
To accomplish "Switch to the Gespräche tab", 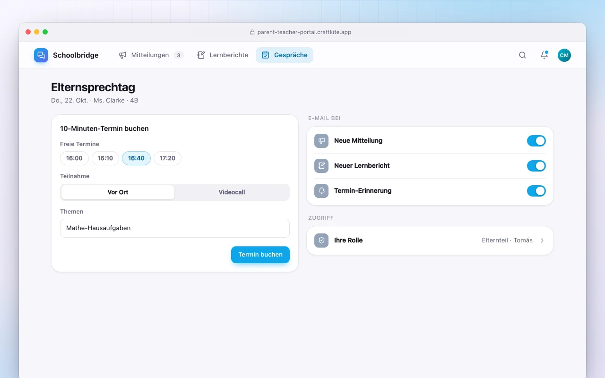I will coord(285,55).
